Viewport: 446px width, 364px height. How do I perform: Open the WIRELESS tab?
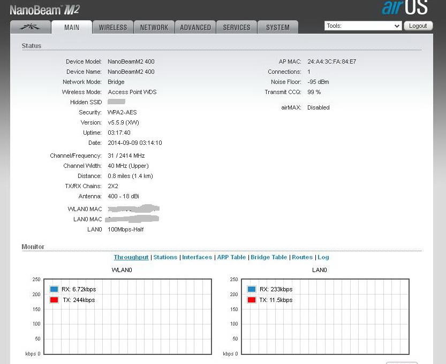pyautogui.click(x=112, y=27)
